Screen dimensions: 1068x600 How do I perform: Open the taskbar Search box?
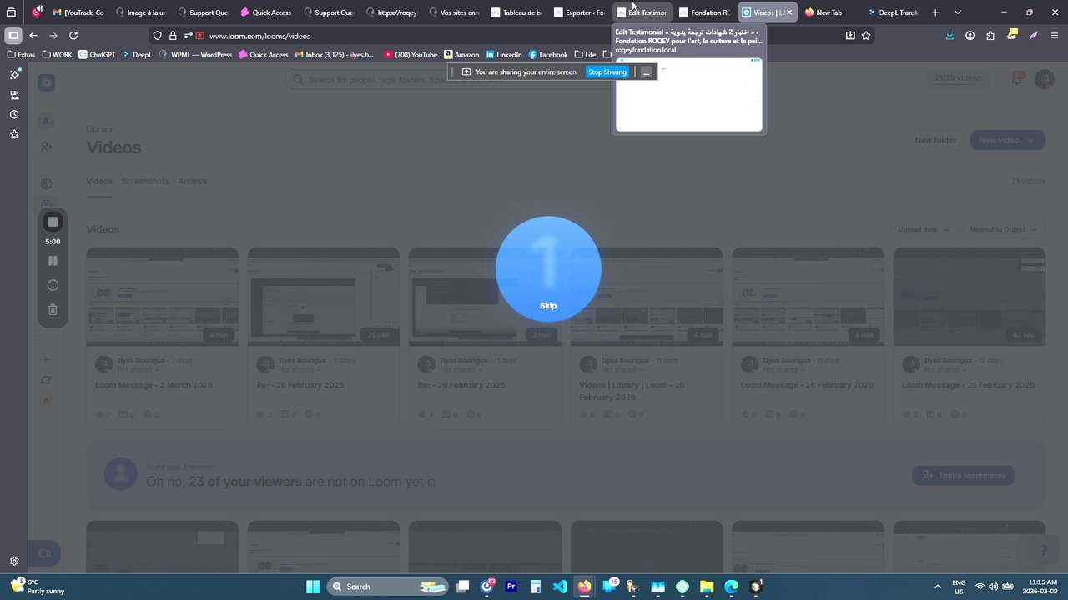coord(388,587)
